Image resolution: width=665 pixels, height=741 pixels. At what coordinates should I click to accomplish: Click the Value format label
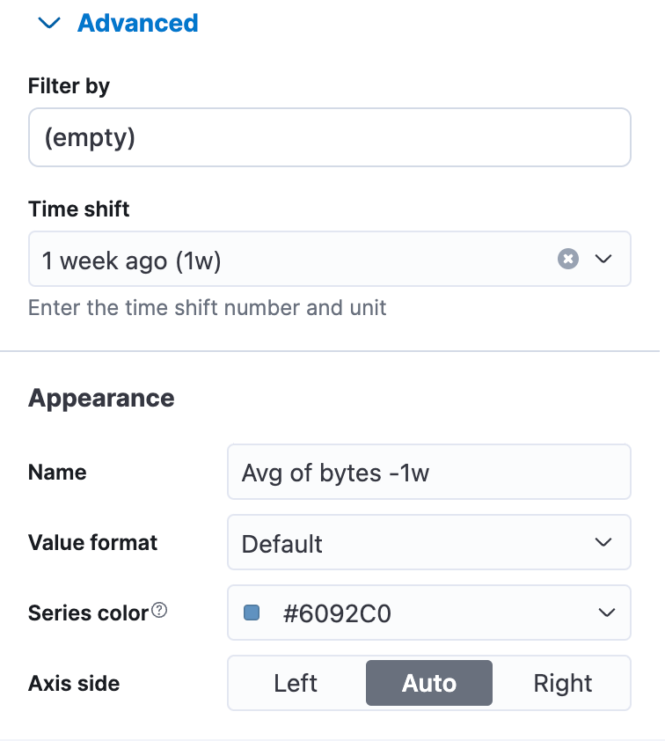[92, 542]
